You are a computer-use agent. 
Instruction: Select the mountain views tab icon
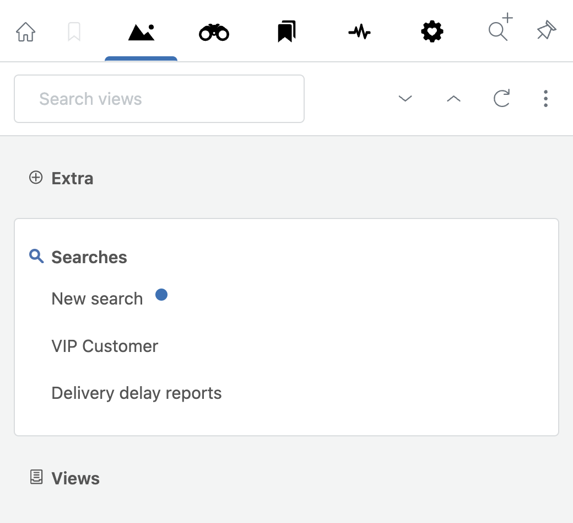pyautogui.click(x=141, y=33)
